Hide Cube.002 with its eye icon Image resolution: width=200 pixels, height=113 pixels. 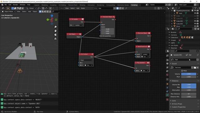click(195, 21)
